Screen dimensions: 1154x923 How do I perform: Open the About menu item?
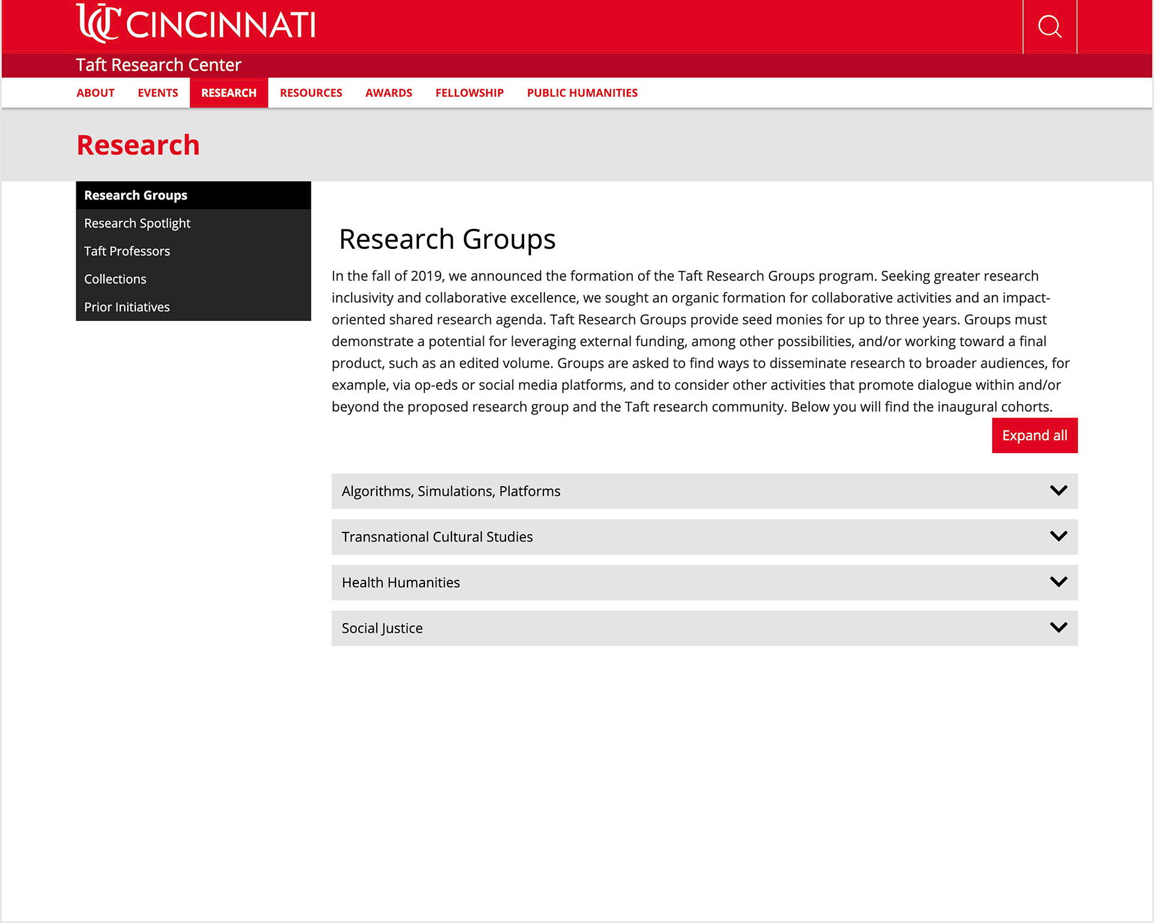pyautogui.click(x=96, y=93)
